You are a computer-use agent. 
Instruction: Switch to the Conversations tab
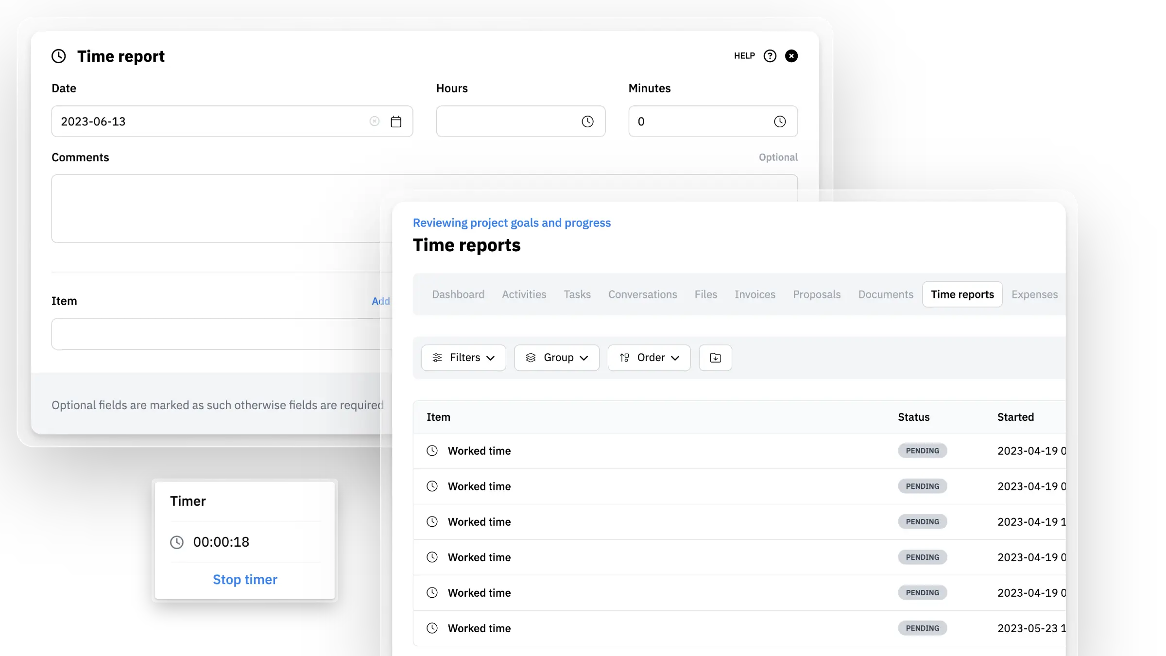[642, 294]
